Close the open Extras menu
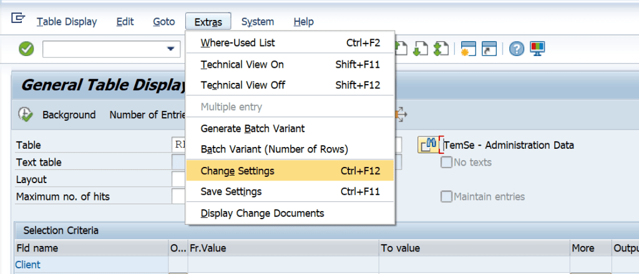 (208, 22)
